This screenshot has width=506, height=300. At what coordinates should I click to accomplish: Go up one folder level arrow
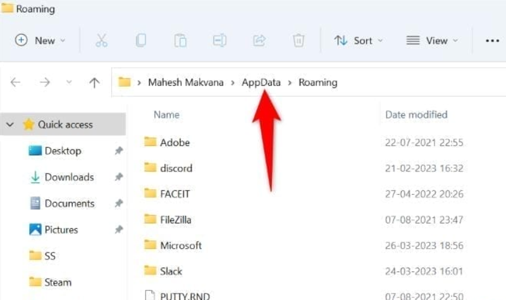pyautogui.click(x=94, y=83)
